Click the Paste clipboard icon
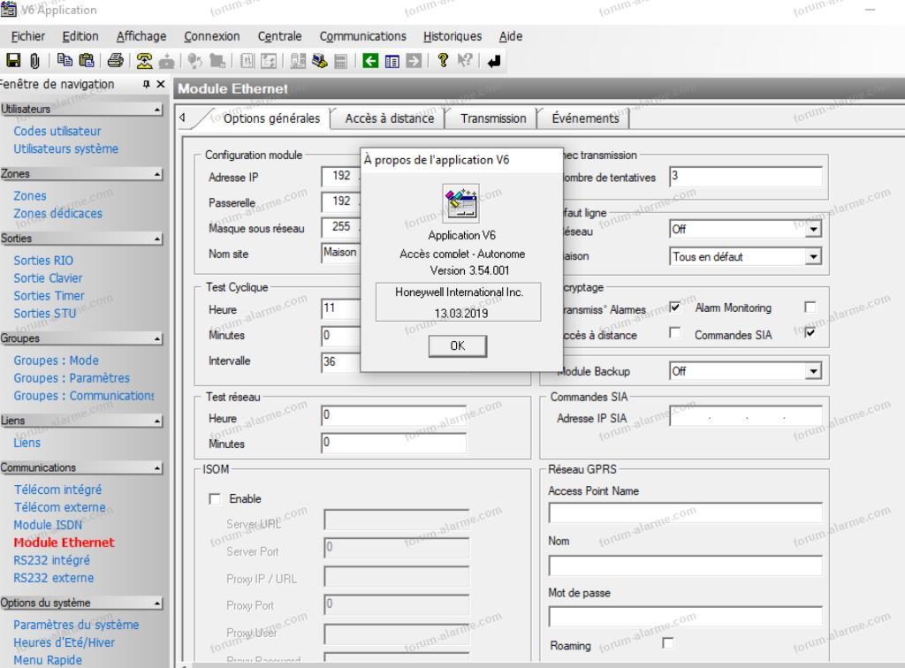Screen dimensions: 905x668 coord(87,61)
